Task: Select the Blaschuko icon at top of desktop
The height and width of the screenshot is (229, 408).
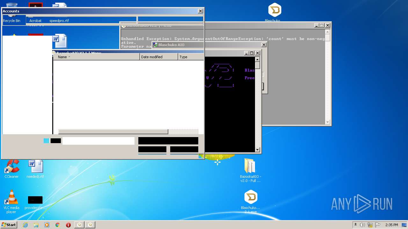Action: (x=274, y=12)
